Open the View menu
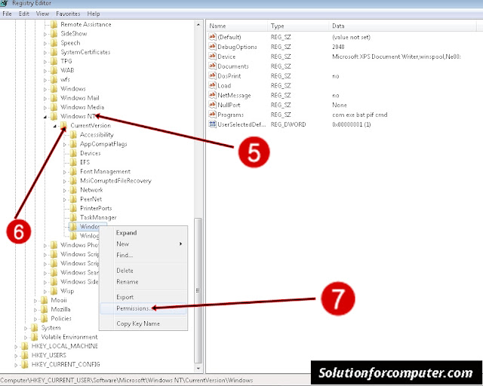Image resolution: width=483 pixels, height=386 pixels. pos(42,14)
